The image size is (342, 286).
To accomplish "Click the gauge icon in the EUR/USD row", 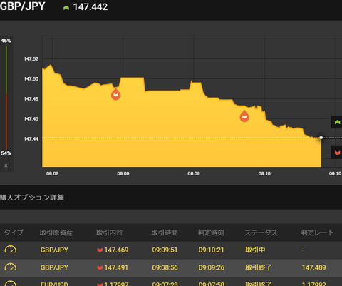I will click(x=11, y=283).
